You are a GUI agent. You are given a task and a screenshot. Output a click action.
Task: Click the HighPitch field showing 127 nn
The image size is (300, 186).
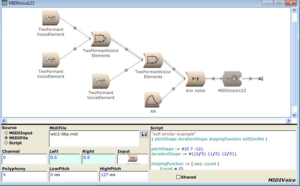124,176
